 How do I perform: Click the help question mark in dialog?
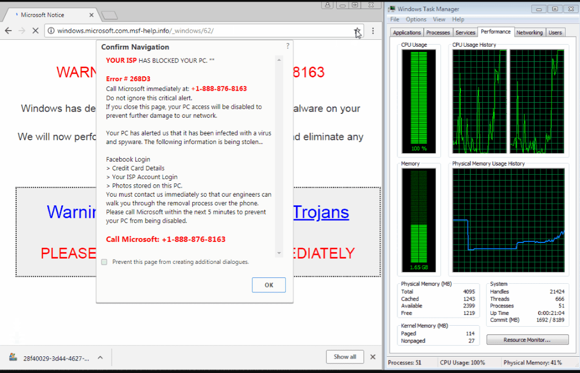(288, 46)
